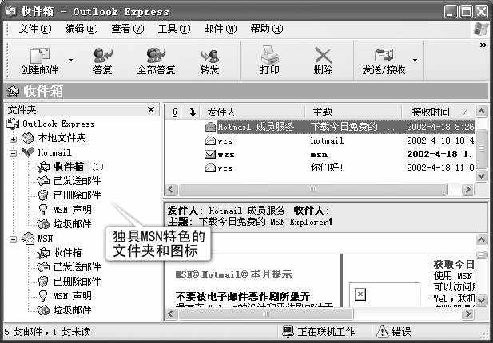
Task: Click the Print (打印) toolbar icon
Action: (270, 55)
